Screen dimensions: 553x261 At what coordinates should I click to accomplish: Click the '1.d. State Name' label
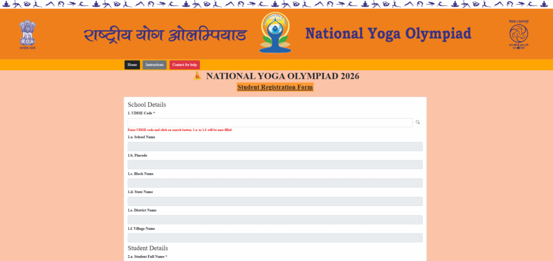pos(140,192)
